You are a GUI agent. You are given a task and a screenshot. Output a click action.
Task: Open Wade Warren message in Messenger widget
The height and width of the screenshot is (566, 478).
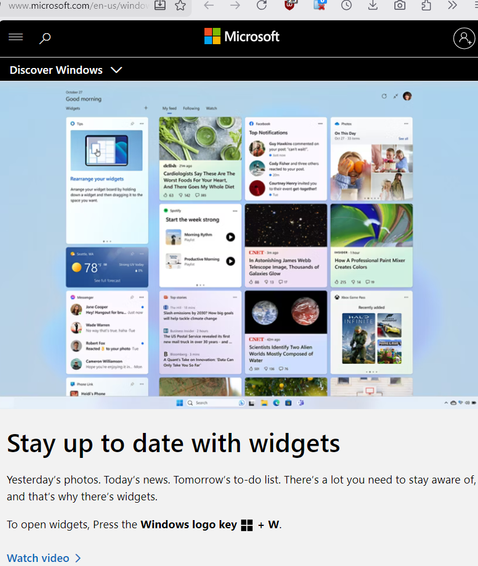[x=107, y=327]
